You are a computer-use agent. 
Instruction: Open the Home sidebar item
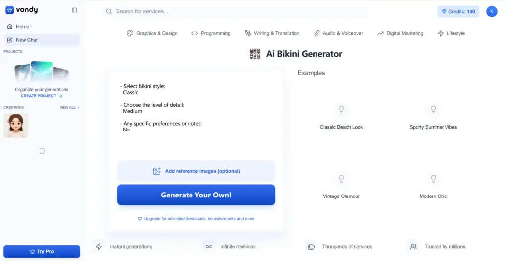click(42, 27)
